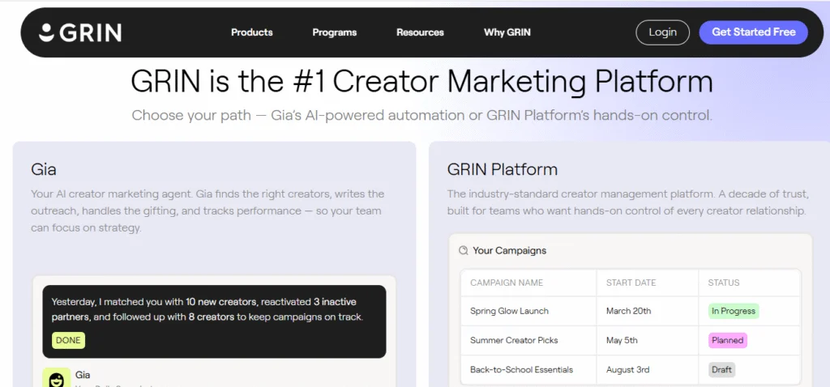Select the Planned status badge
This screenshot has height=387, width=830.
click(727, 340)
